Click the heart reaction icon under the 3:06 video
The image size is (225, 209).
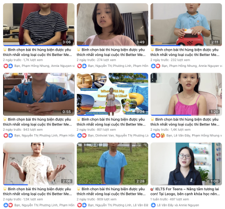pyautogui.click(x=6, y=66)
